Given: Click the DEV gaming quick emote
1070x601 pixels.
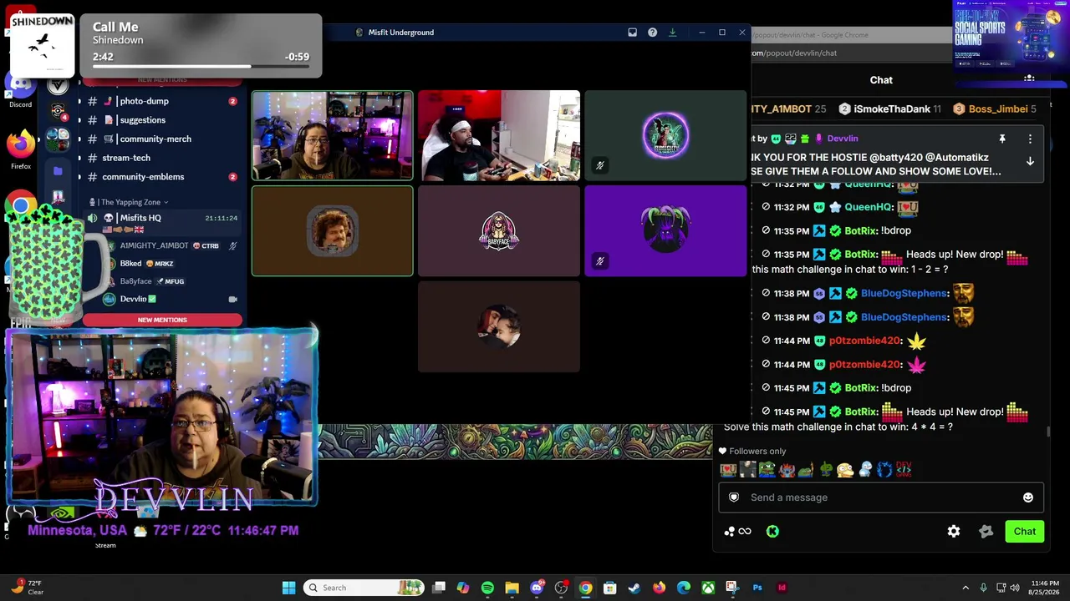Looking at the screenshot, I should click(904, 470).
